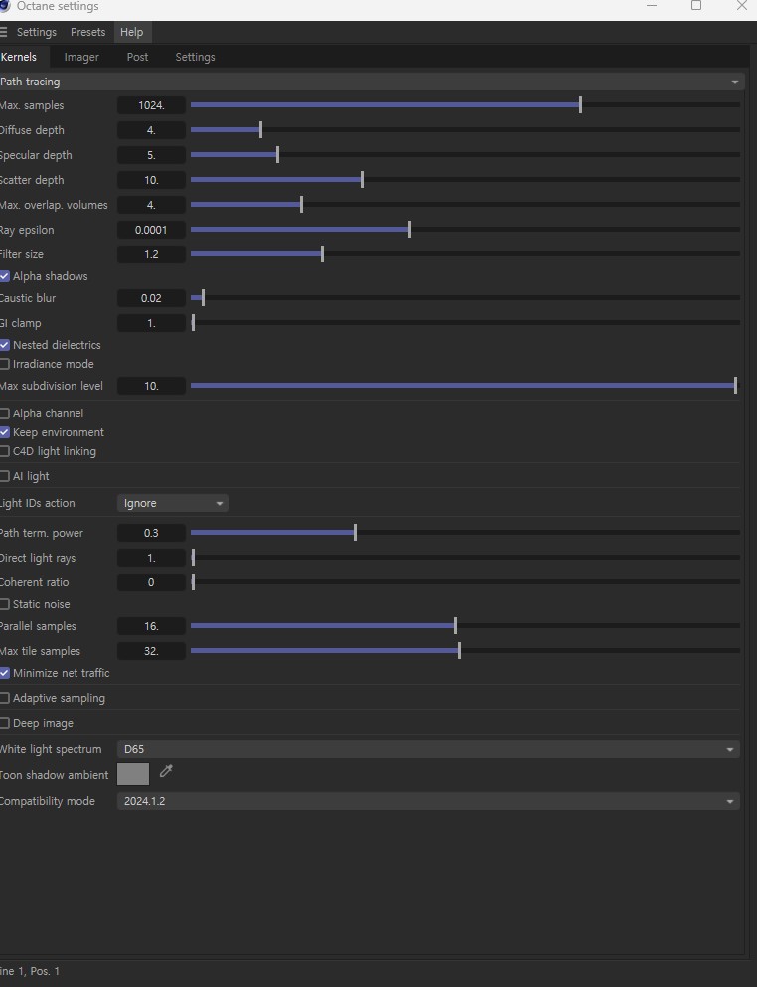Enable the AI light checkbox

coord(4,476)
